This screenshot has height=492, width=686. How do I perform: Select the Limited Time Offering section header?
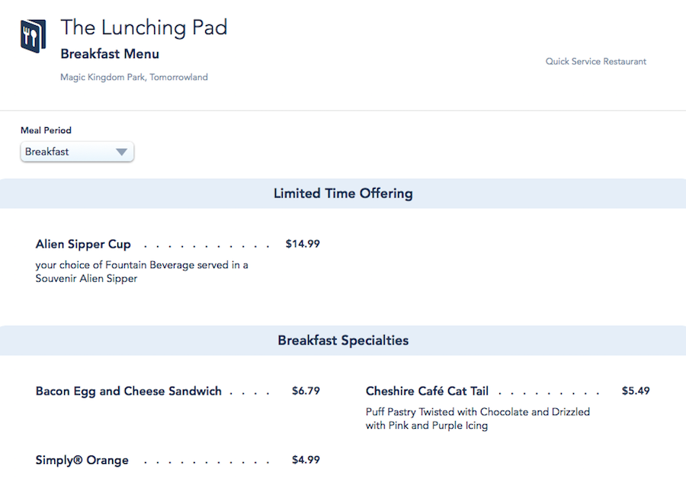click(x=343, y=193)
